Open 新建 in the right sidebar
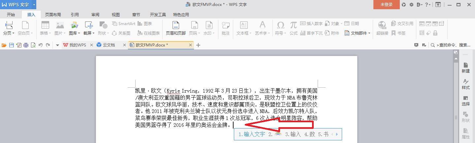 pyautogui.click(x=465, y=68)
